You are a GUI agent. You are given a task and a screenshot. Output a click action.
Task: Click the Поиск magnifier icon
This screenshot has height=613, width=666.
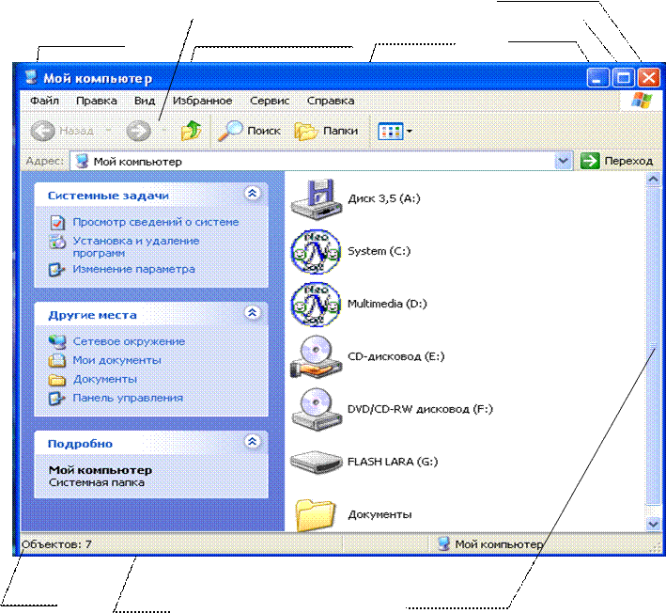pyautogui.click(x=230, y=130)
